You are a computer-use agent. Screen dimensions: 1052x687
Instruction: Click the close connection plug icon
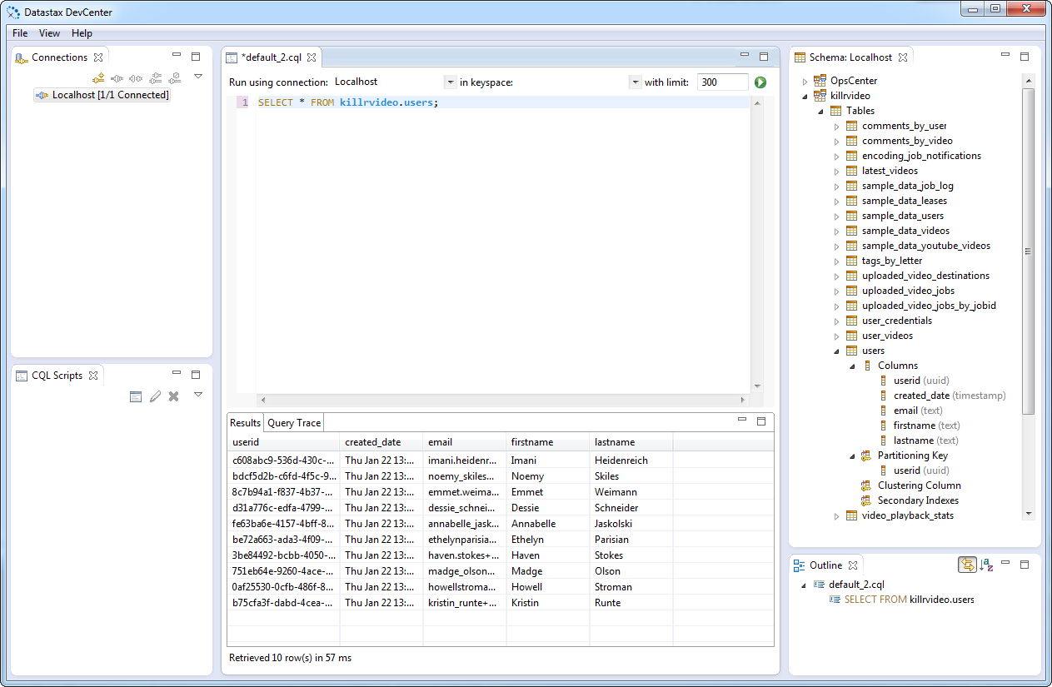point(136,77)
